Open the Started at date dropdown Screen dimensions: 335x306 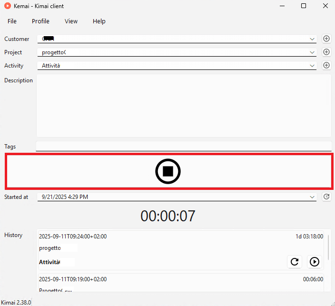[x=312, y=197]
